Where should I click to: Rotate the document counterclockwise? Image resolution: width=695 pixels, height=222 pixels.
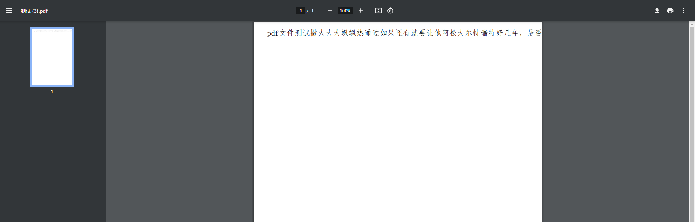tap(390, 11)
